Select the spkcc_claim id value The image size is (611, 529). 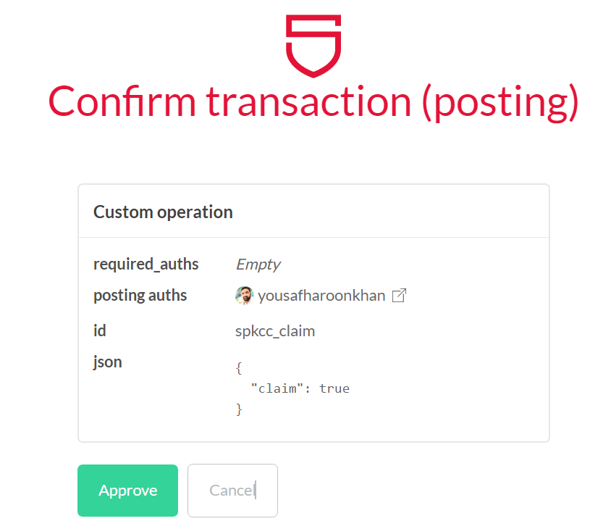tap(275, 331)
